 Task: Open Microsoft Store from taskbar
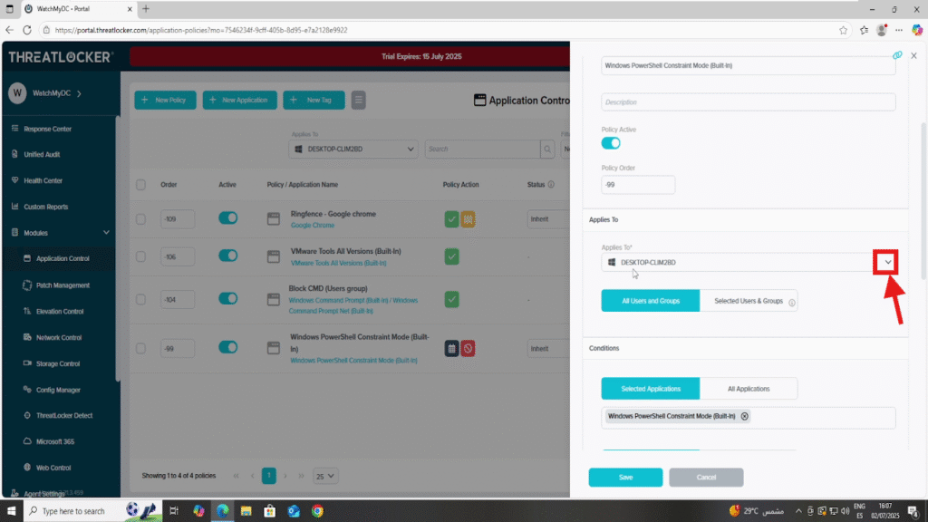coord(270,511)
